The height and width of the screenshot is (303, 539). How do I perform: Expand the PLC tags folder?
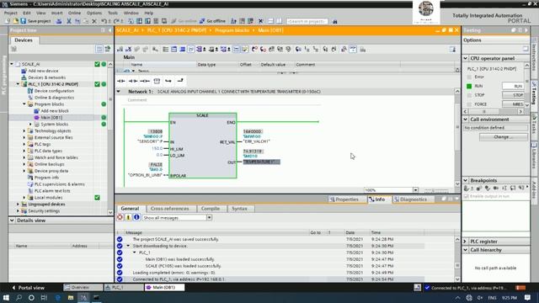(24, 144)
